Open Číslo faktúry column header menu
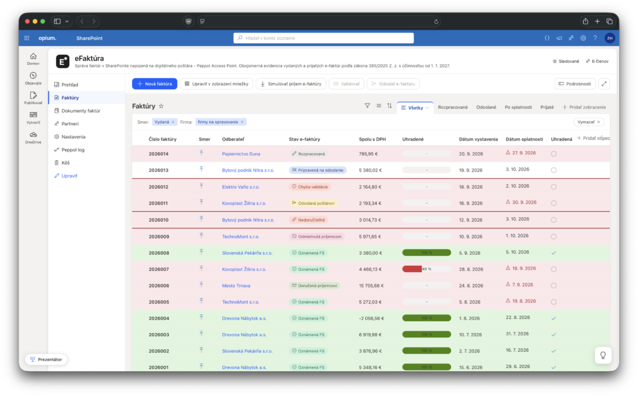The image size is (638, 396). coord(163,139)
